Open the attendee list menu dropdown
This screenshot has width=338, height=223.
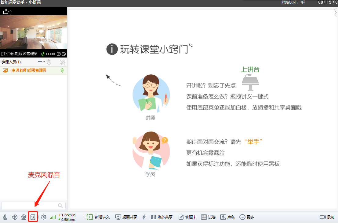click(41, 62)
